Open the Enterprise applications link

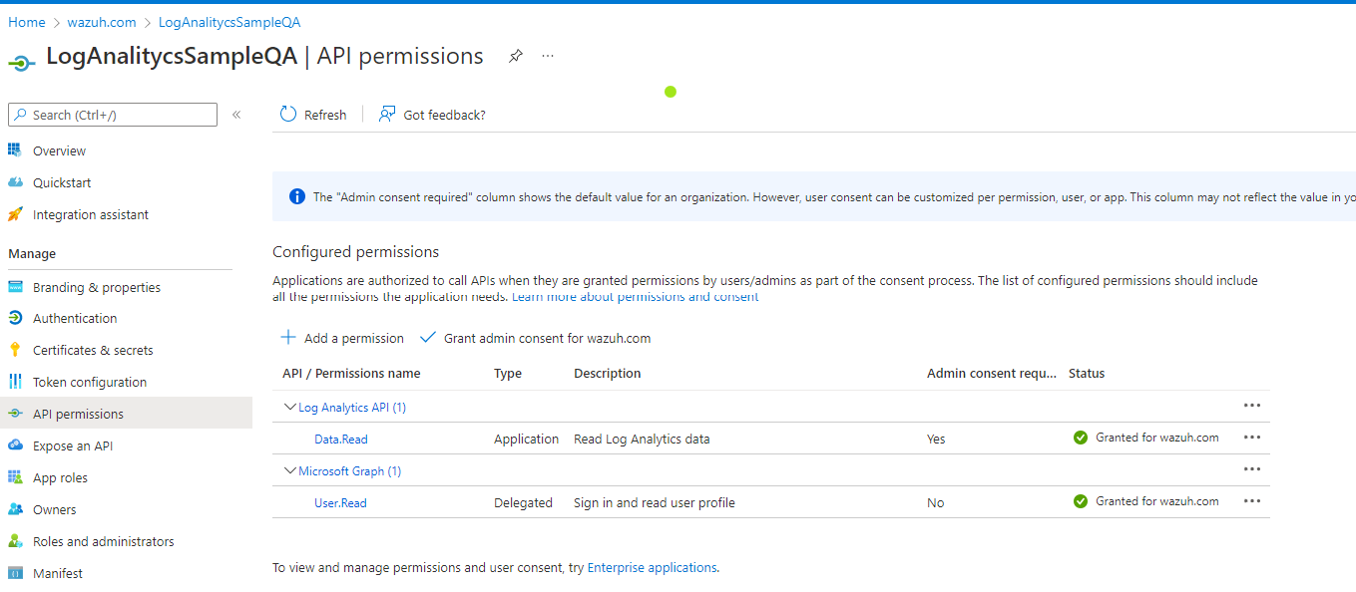(x=651, y=566)
